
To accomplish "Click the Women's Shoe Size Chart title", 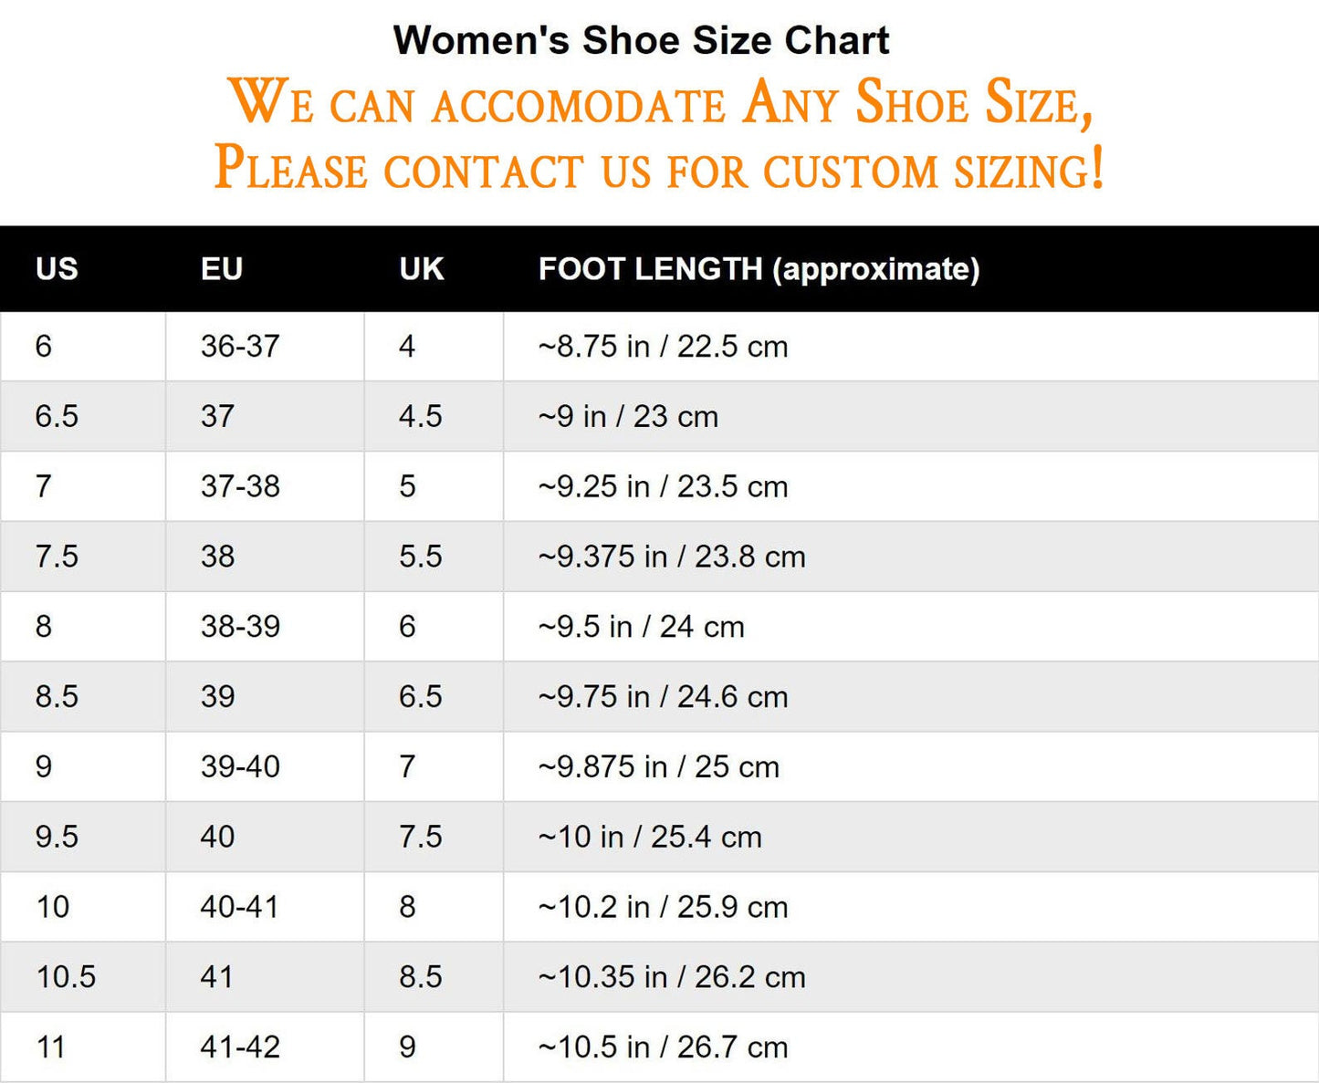I will (x=641, y=41).
